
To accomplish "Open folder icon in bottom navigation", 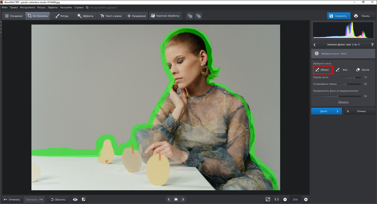I will 176,199.
